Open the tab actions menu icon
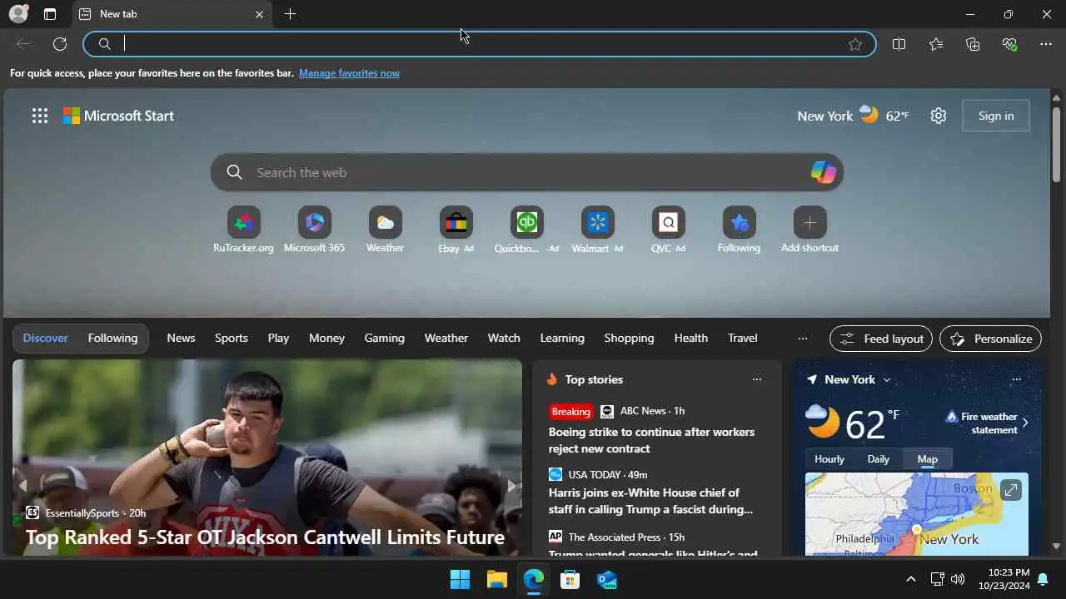The height and width of the screenshot is (599, 1066). coord(50,14)
